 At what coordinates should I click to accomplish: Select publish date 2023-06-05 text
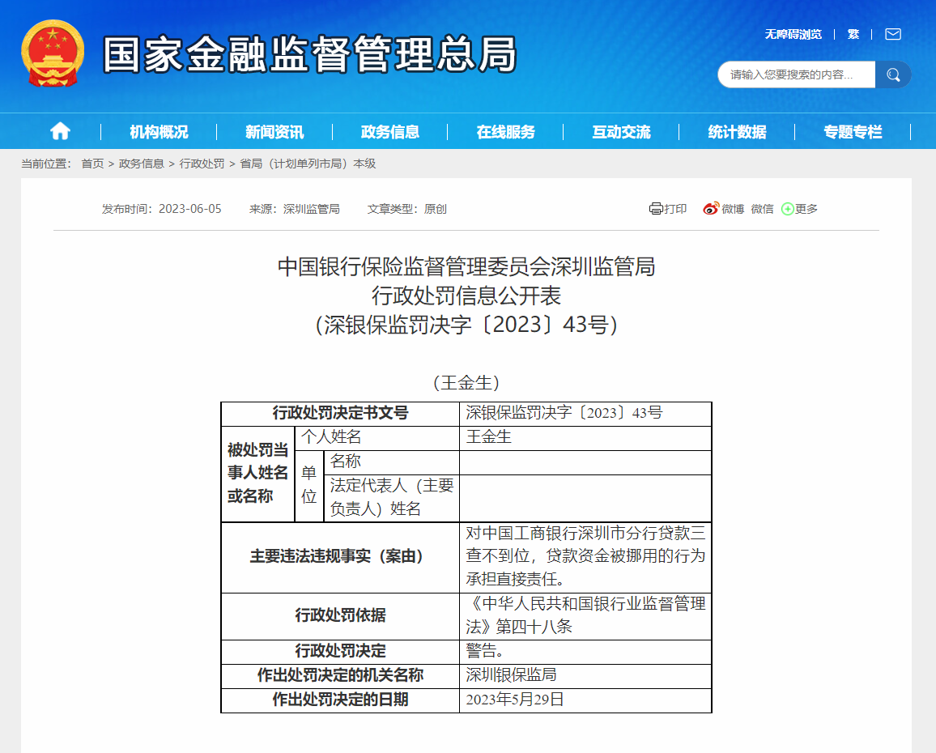tap(189, 209)
